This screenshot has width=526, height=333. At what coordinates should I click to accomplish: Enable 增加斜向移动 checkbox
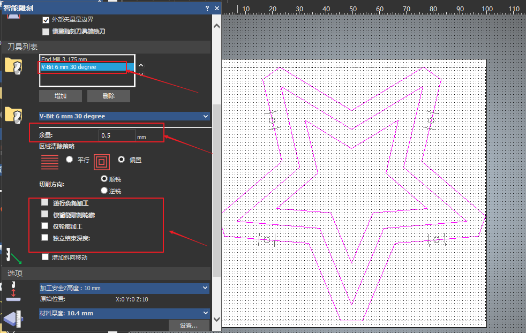(x=46, y=257)
